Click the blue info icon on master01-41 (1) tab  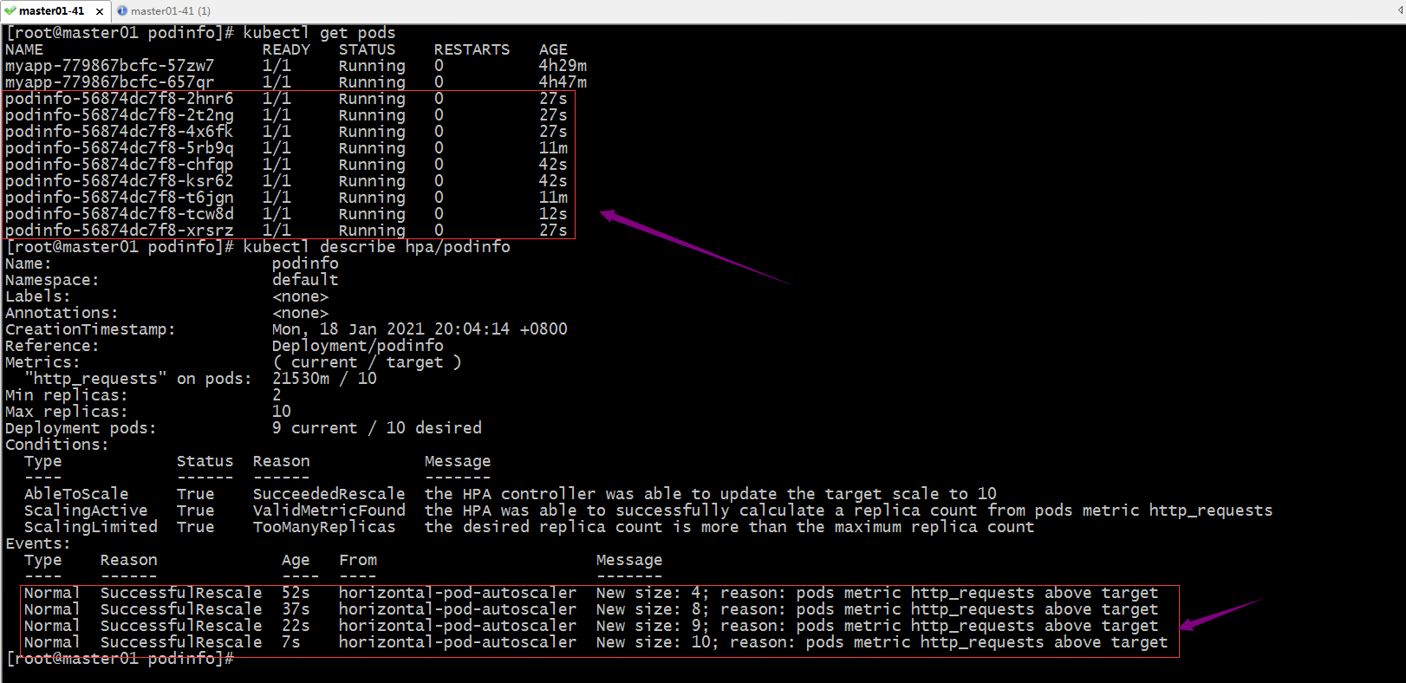pyautogui.click(x=122, y=11)
